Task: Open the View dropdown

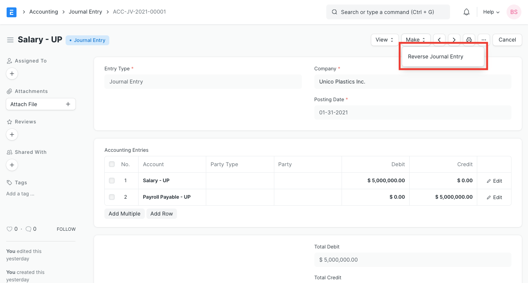Action: pyautogui.click(x=384, y=40)
